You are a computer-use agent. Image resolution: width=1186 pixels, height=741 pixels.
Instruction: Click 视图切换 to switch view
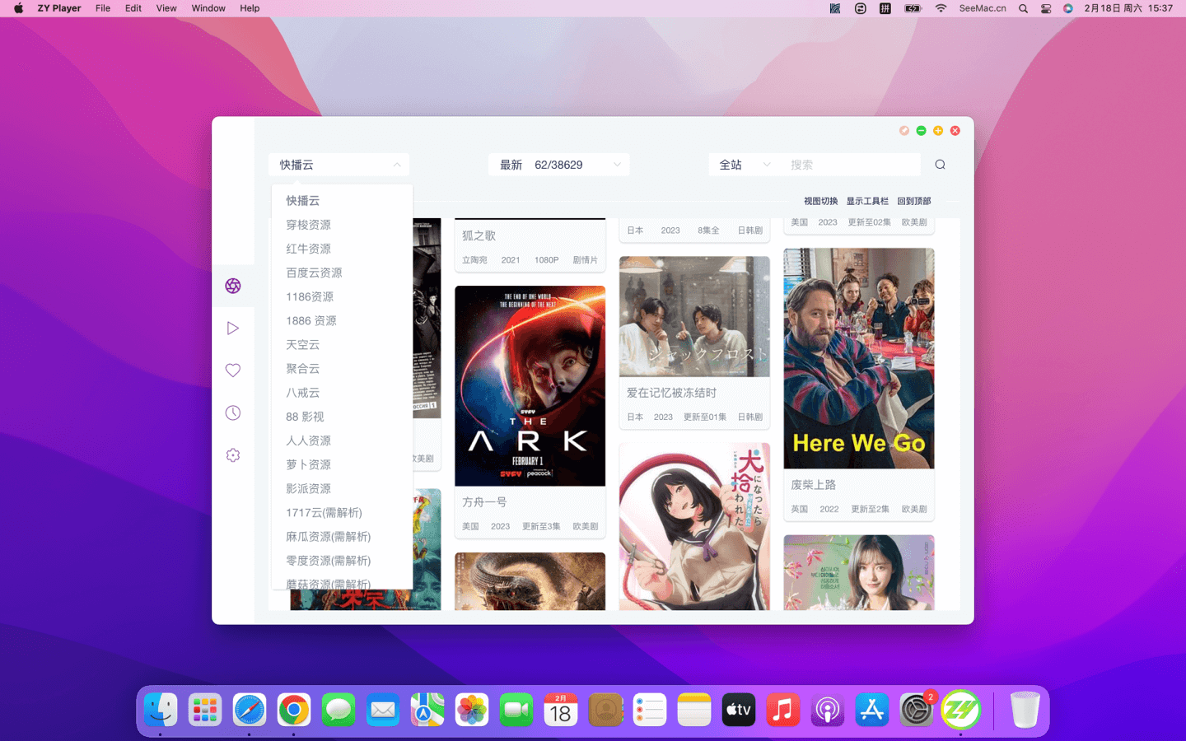click(820, 201)
